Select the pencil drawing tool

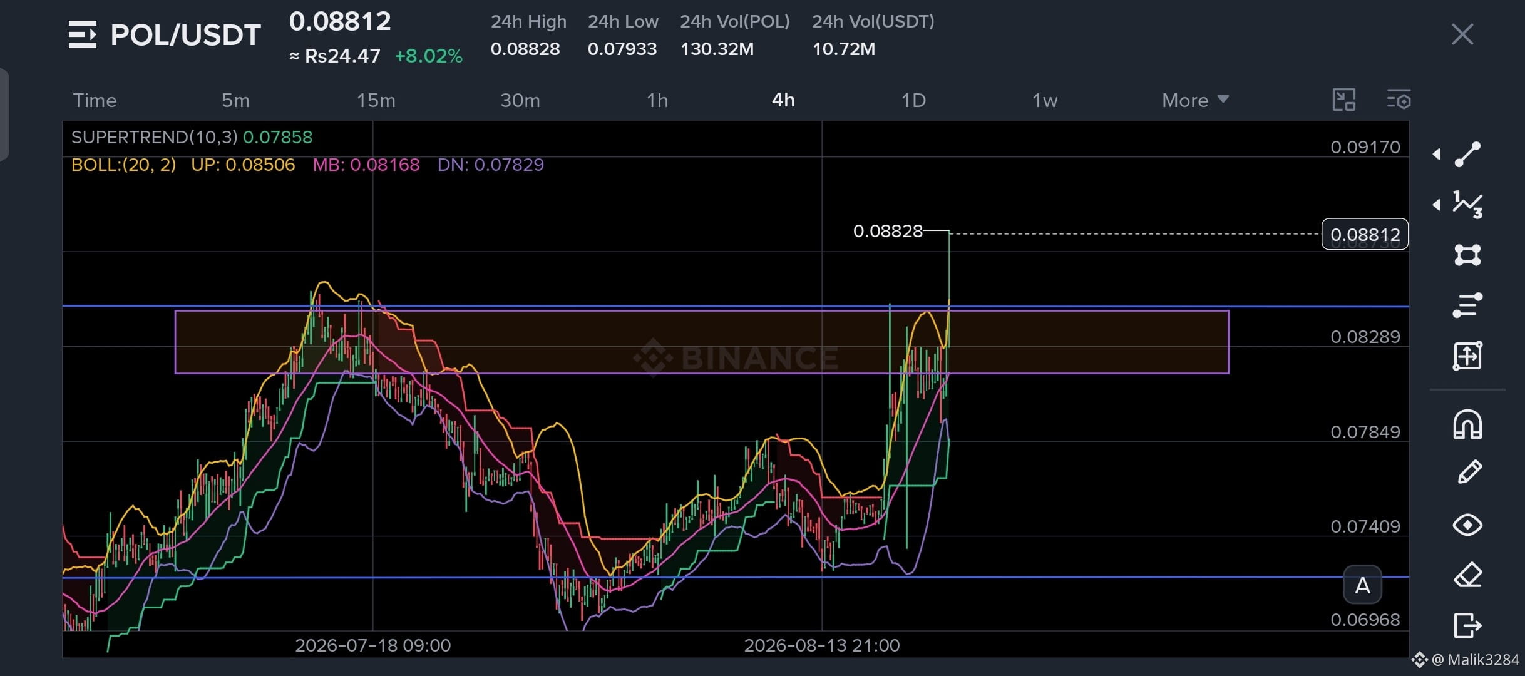[1469, 473]
